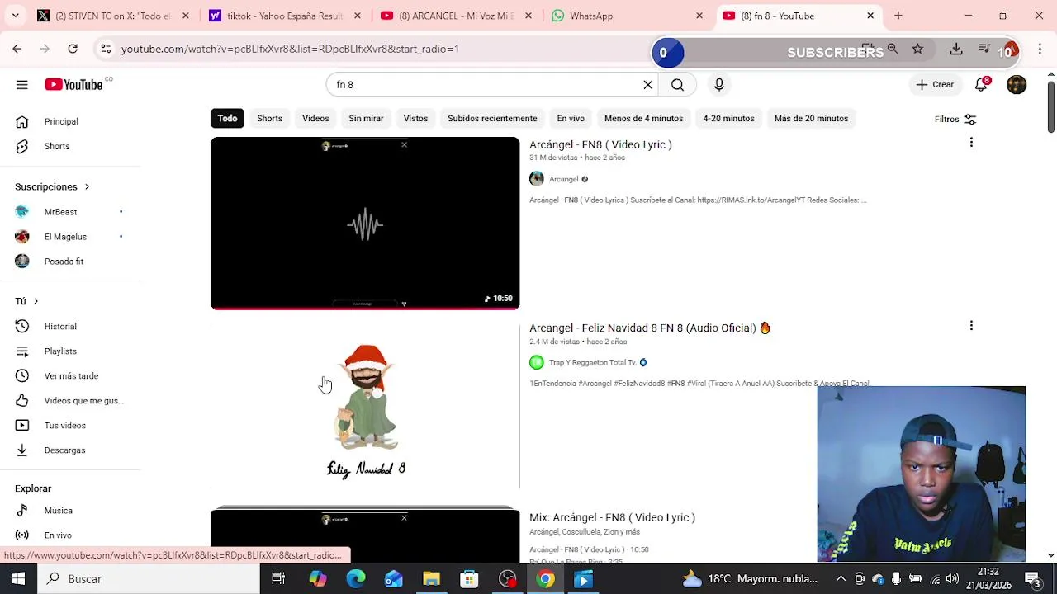Open Chrome from the taskbar

click(546, 579)
